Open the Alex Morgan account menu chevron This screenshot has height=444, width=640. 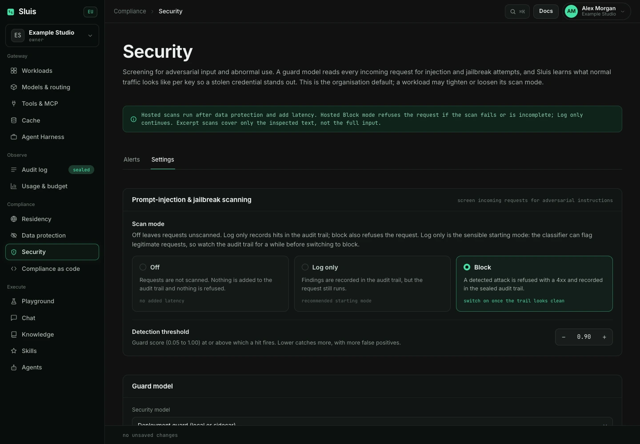623,12
